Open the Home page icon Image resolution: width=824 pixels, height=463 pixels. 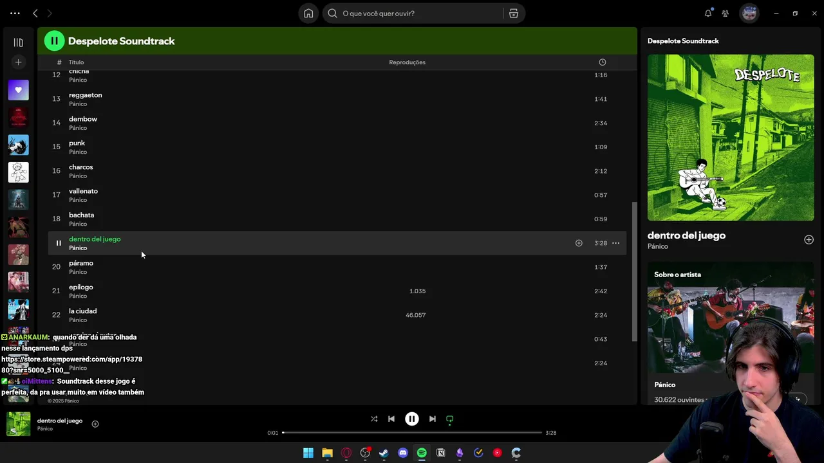click(x=308, y=13)
